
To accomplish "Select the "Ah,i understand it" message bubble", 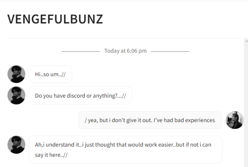I will (125, 150).
